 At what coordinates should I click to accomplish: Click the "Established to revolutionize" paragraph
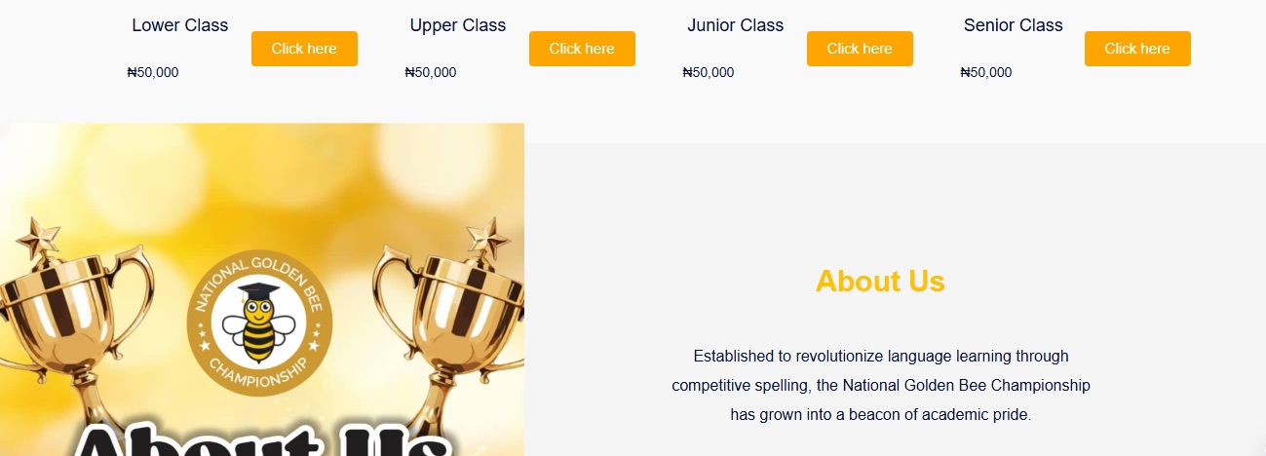pos(880,385)
